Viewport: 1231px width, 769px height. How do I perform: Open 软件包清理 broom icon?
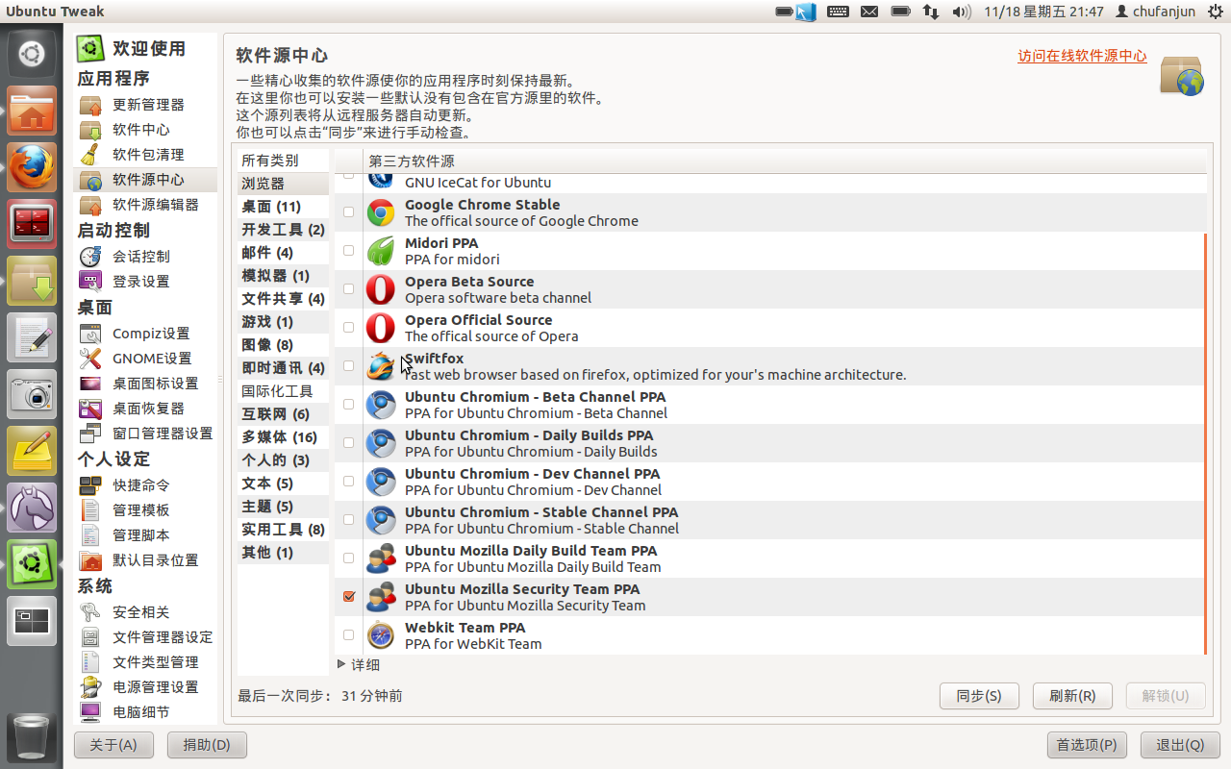click(90, 155)
